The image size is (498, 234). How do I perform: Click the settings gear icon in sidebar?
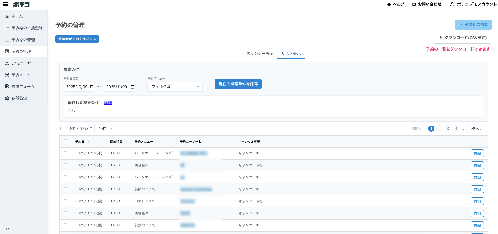click(7, 98)
